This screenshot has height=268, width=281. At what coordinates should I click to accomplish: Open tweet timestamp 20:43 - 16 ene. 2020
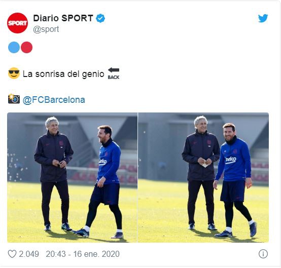pos(83,254)
